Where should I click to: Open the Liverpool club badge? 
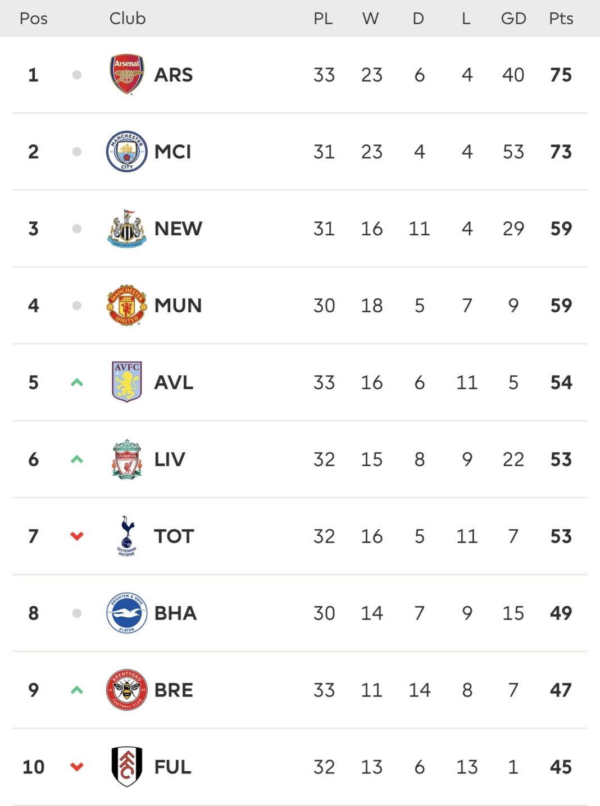pyautogui.click(x=127, y=459)
